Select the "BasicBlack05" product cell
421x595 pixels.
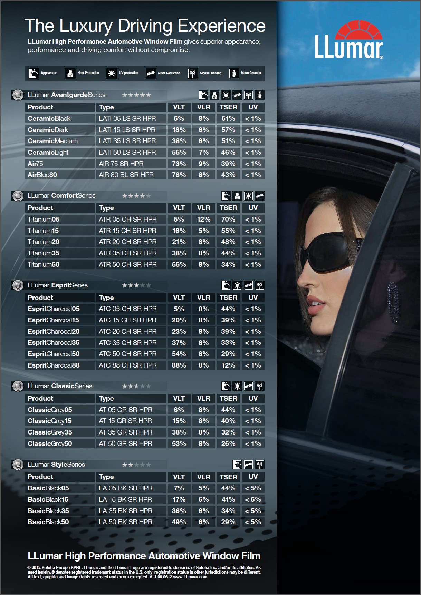pyautogui.click(x=60, y=488)
